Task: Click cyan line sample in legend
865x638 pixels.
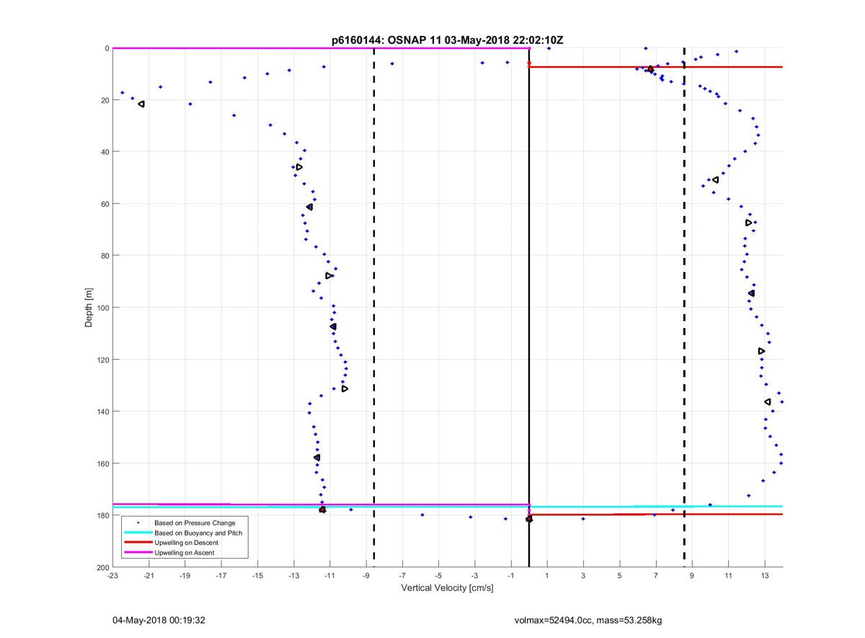Action: (x=138, y=533)
